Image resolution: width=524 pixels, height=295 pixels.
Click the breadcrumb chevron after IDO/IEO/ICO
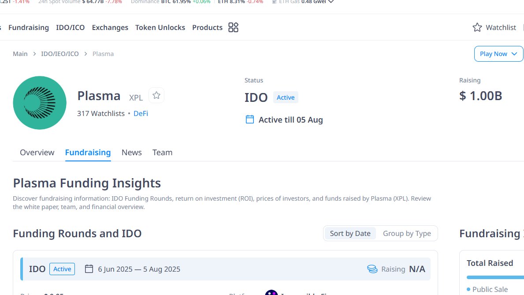point(85,54)
